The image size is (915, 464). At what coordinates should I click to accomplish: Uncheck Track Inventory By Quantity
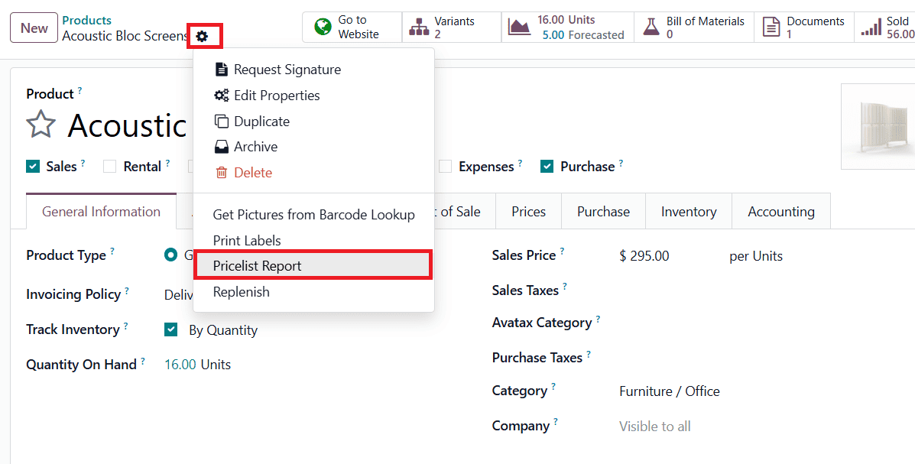click(170, 329)
